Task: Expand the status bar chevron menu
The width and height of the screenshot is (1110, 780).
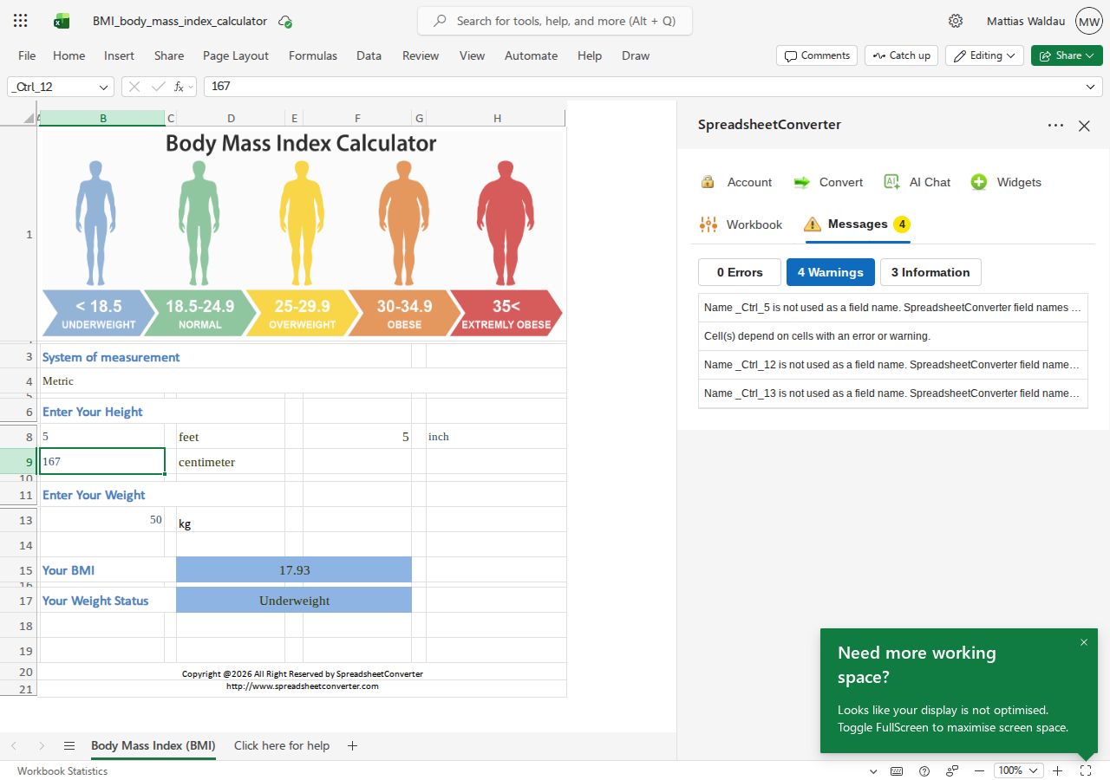Action: (873, 770)
